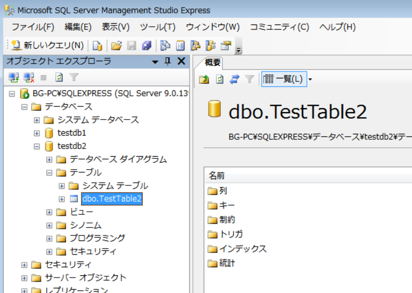The image size is (412, 293).
Task: Select the 統計 folder in summary list
Action: point(227,263)
